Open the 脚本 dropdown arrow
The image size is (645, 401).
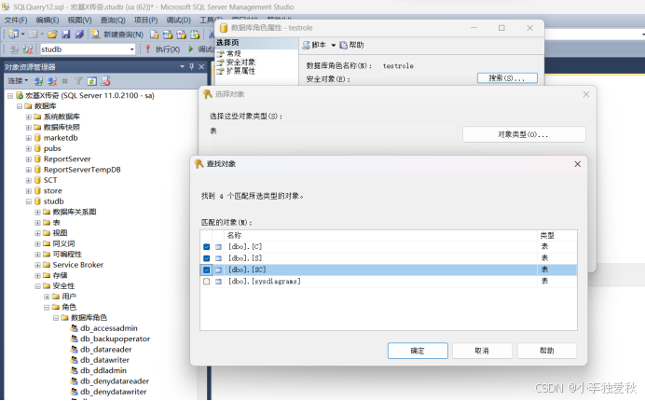click(x=333, y=46)
